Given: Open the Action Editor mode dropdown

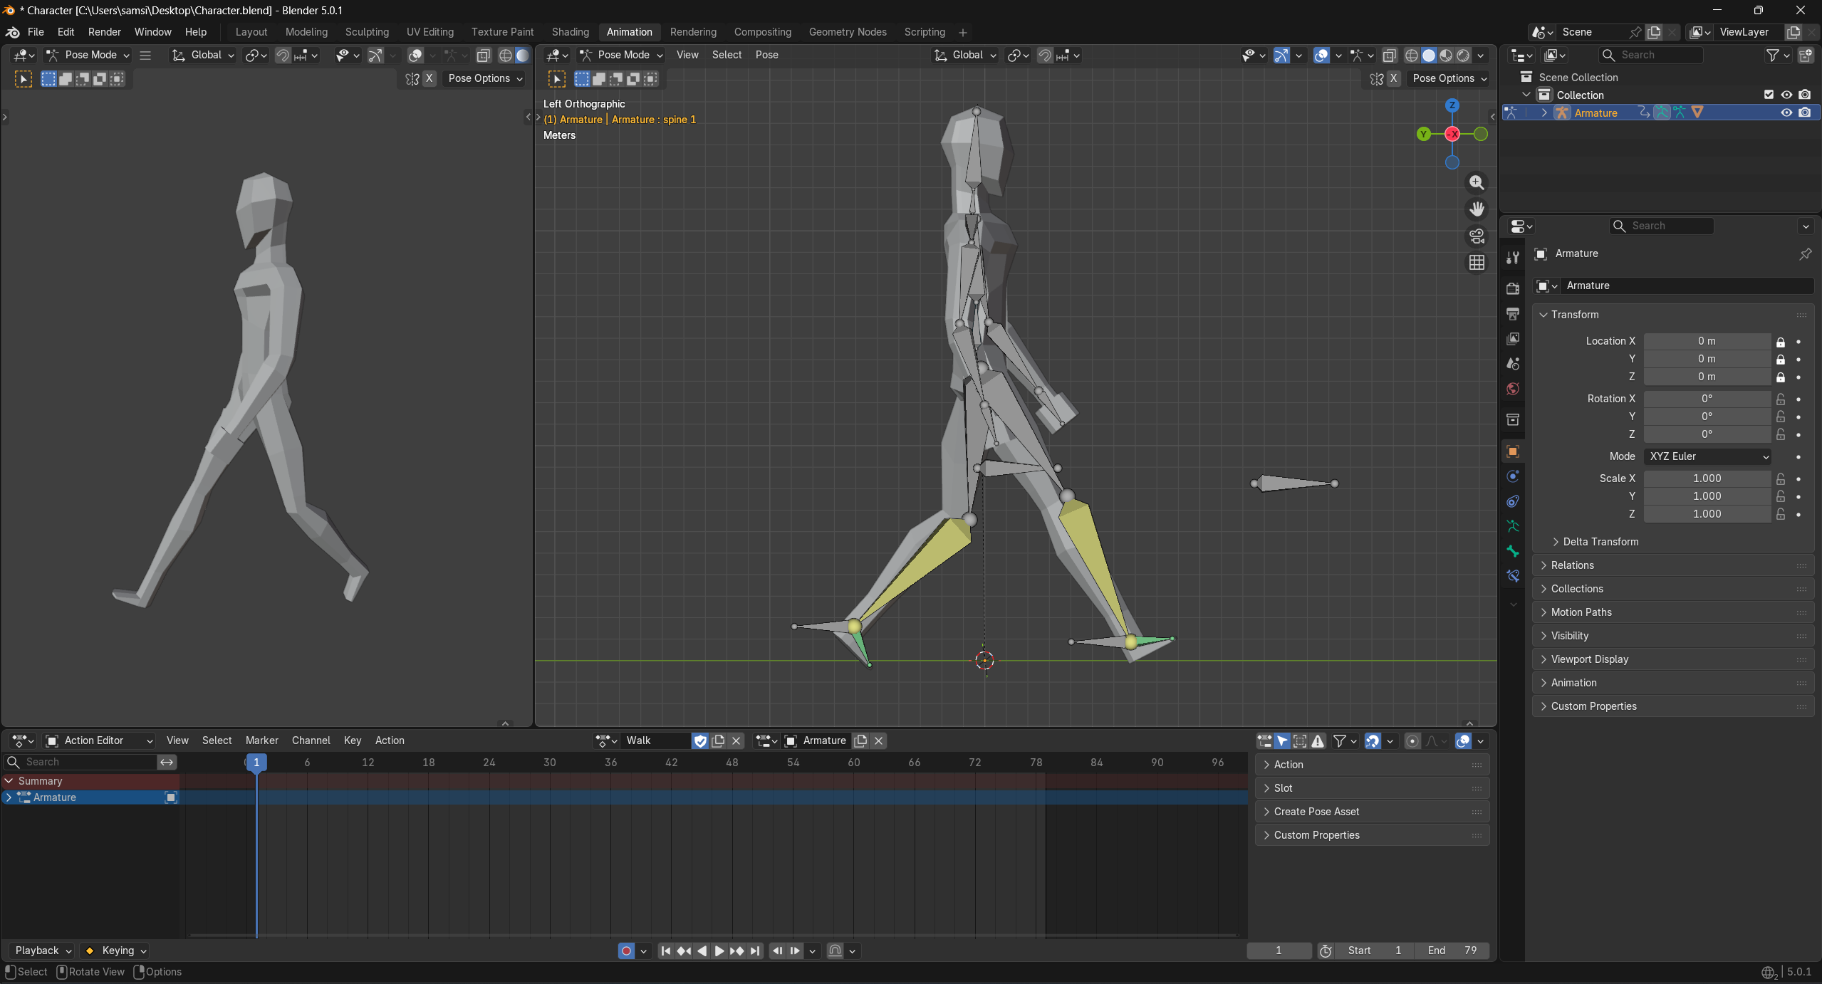Looking at the screenshot, I should coord(100,740).
